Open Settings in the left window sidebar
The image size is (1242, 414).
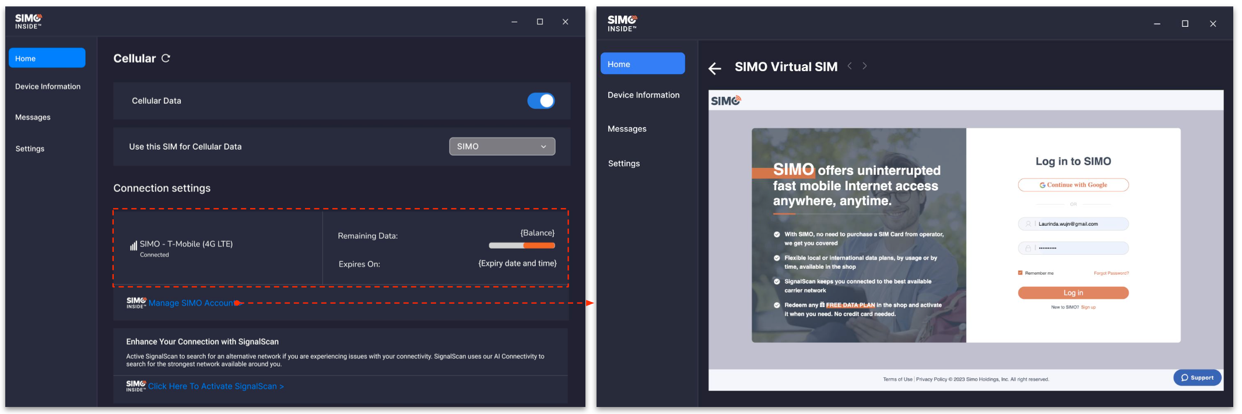(30, 149)
